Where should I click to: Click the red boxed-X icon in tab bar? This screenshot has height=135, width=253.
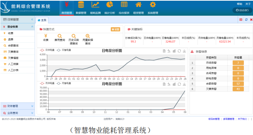(x=241, y=20)
